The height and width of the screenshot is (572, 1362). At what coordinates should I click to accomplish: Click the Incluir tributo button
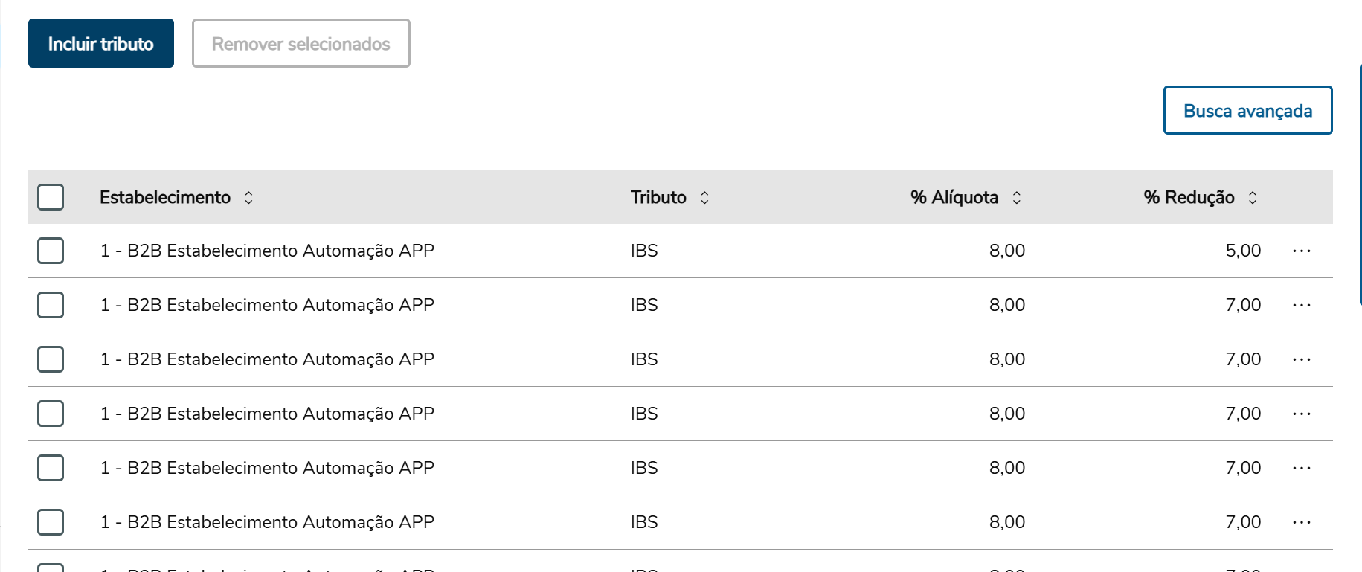click(101, 44)
